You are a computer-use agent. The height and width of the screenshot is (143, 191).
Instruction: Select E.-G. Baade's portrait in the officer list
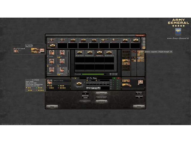[x=62, y=70]
